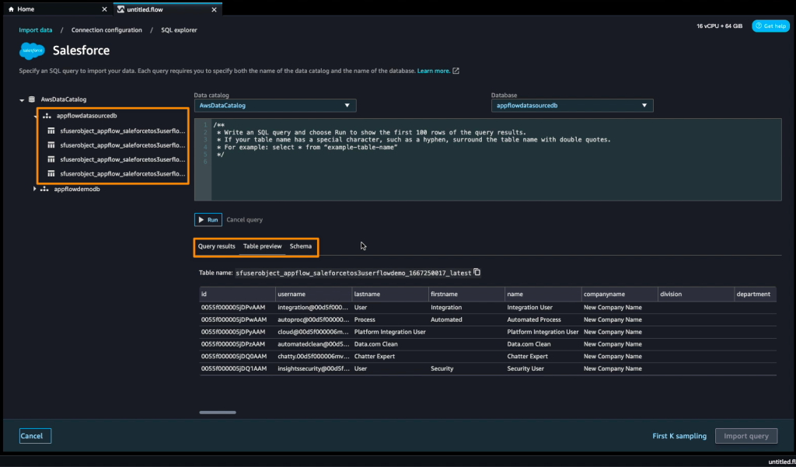Click the appflowdatasourcedb schema icon

click(x=47, y=116)
